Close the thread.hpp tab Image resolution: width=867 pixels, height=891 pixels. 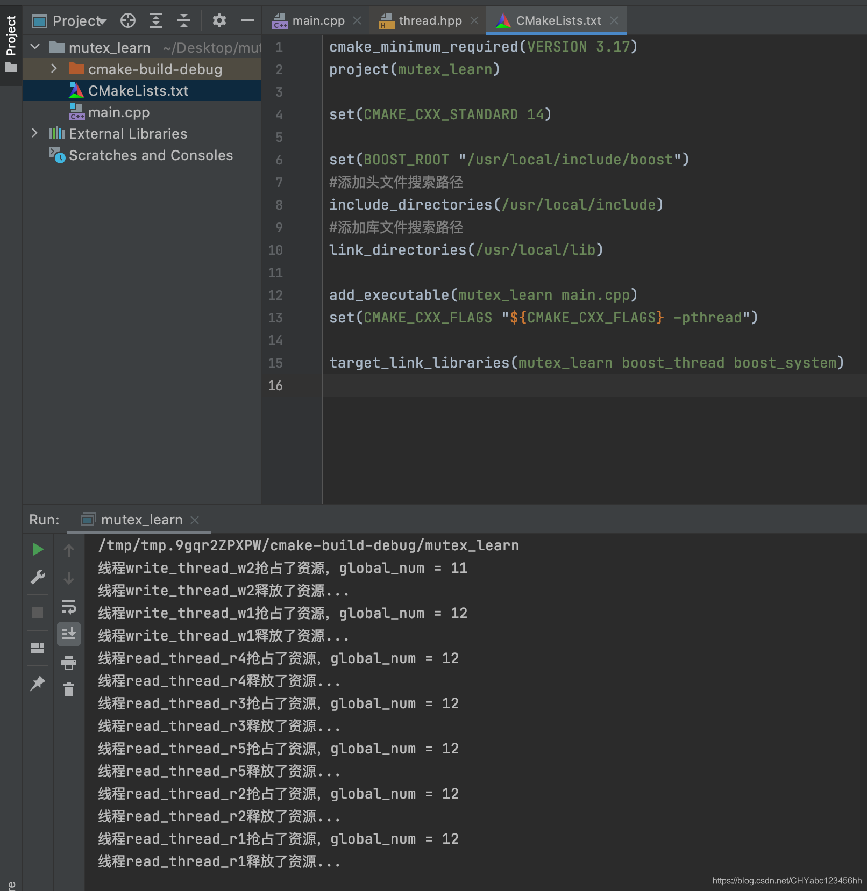(474, 20)
